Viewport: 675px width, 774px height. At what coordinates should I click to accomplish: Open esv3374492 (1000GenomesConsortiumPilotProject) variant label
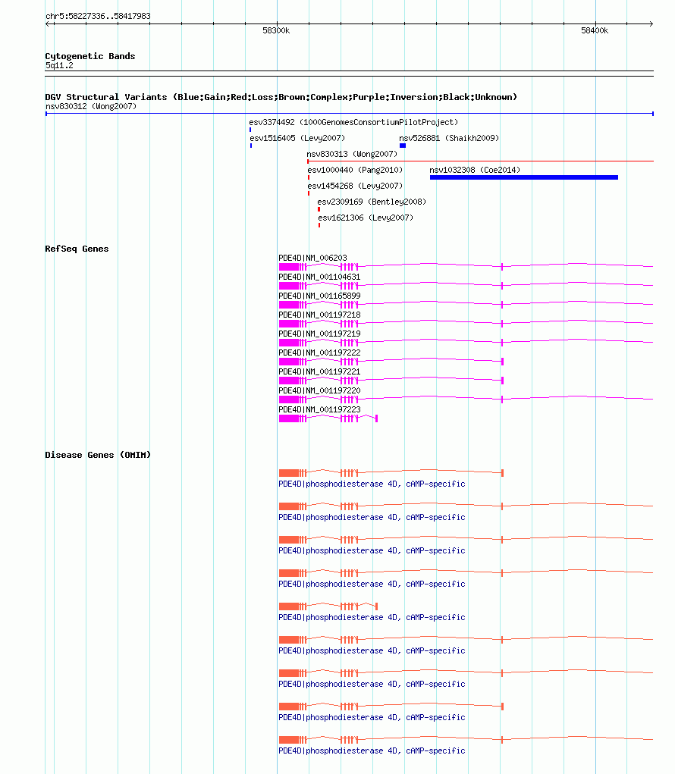353,122
